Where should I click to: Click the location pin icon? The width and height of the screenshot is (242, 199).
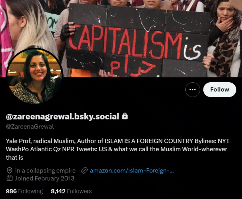click(10, 170)
